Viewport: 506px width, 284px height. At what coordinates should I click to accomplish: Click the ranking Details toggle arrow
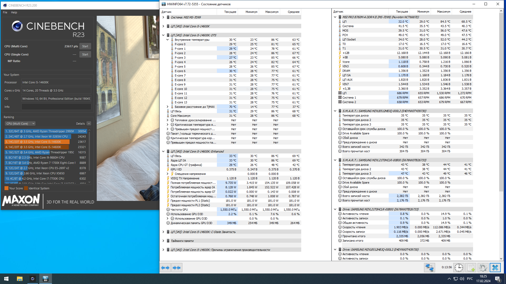tap(89, 124)
